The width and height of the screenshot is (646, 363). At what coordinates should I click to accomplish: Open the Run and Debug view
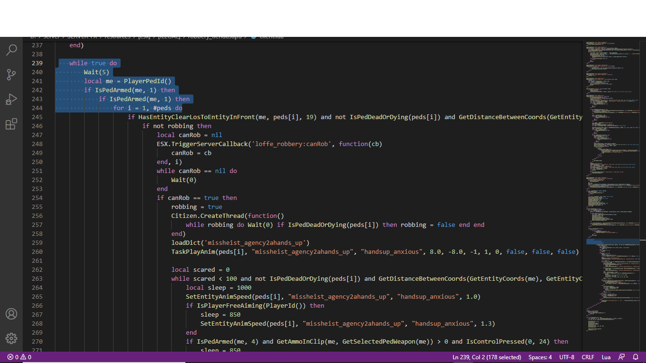(11, 99)
